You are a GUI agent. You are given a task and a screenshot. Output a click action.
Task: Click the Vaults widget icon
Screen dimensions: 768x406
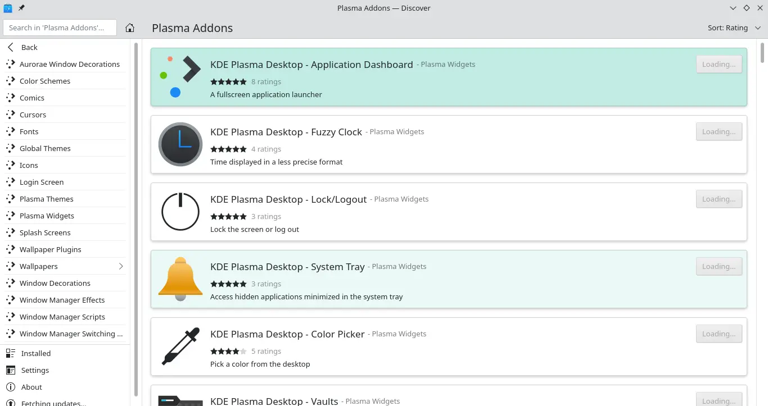pyautogui.click(x=180, y=400)
